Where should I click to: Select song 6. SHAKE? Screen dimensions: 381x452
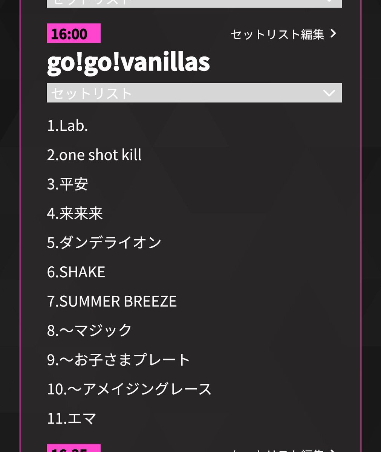[x=76, y=272]
